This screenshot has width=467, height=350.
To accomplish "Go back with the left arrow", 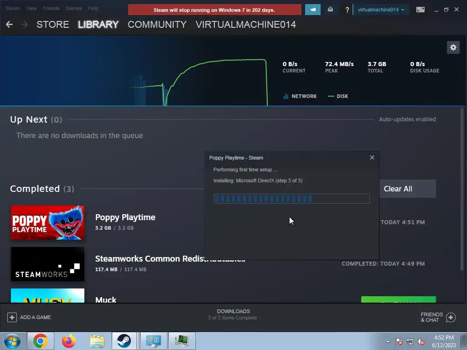I will (x=9, y=25).
